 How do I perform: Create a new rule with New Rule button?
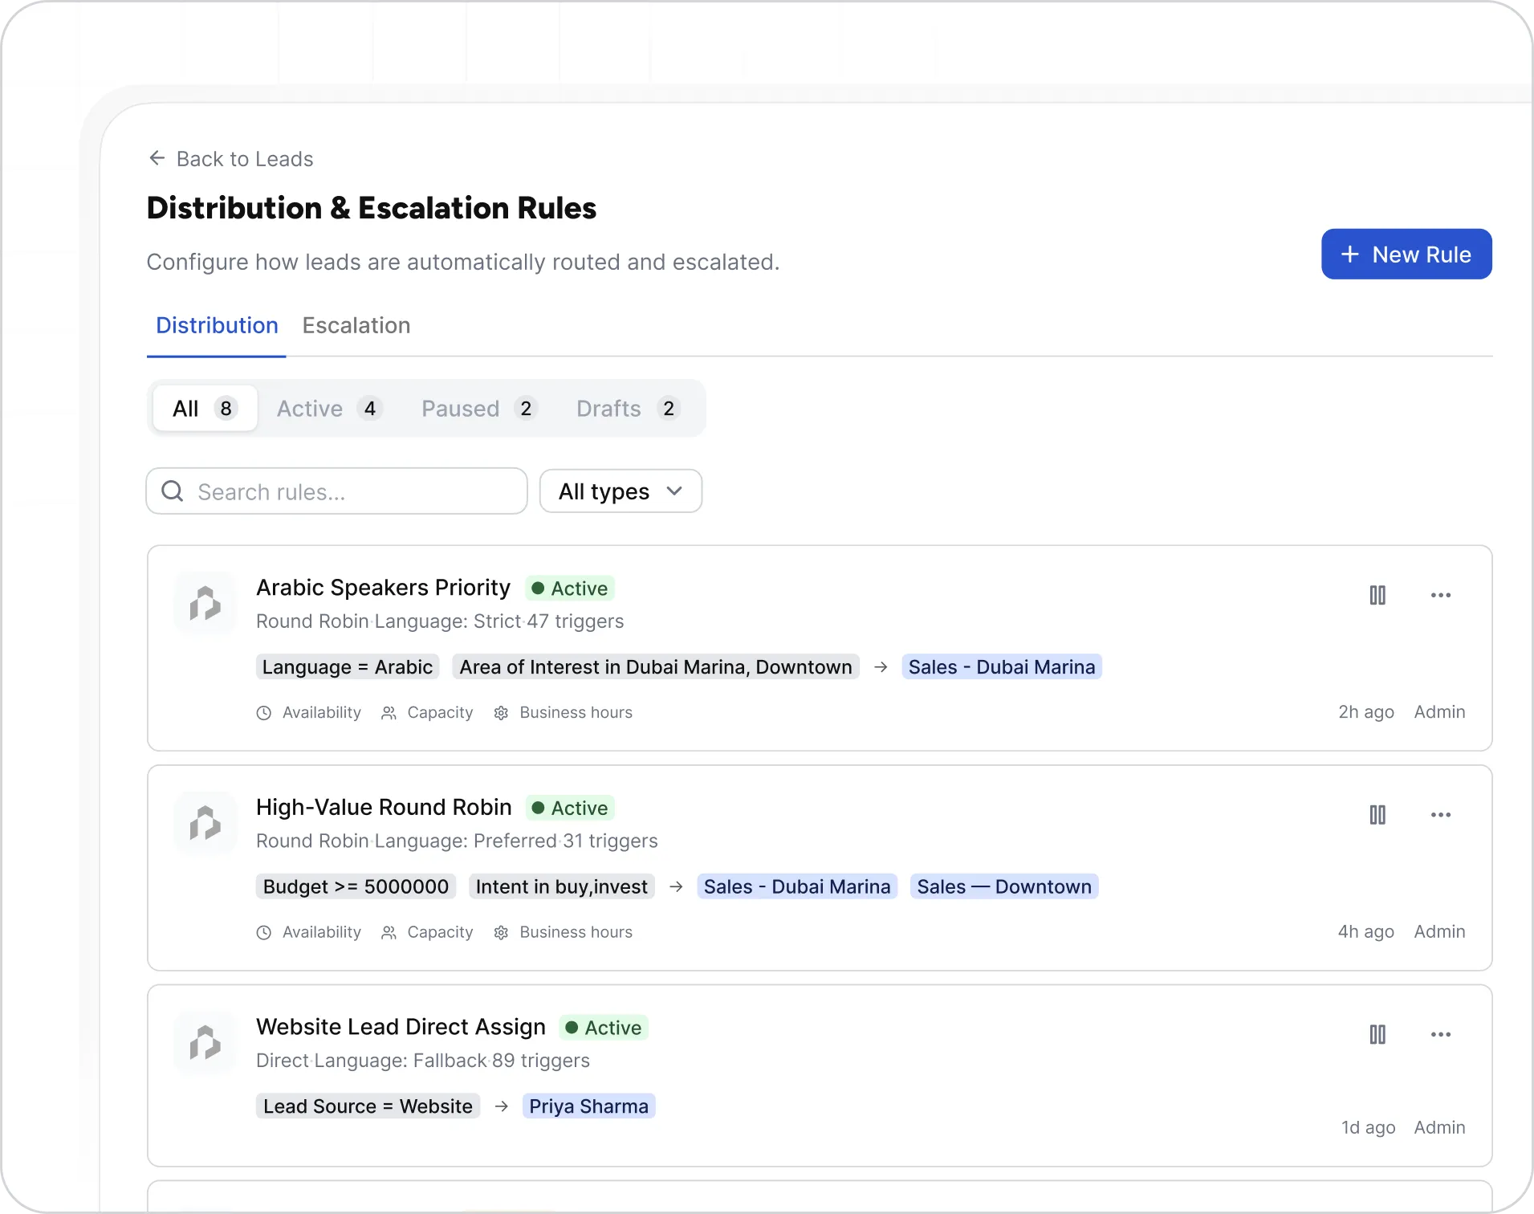(1406, 255)
